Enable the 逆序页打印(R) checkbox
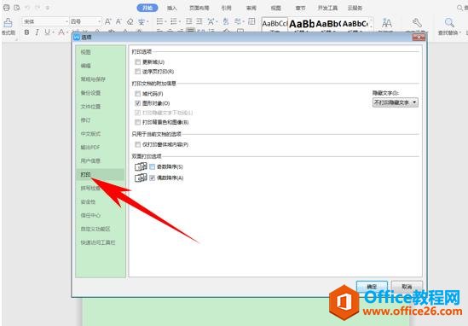Image resolution: width=468 pixels, height=326 pixels. pos(137,72)
